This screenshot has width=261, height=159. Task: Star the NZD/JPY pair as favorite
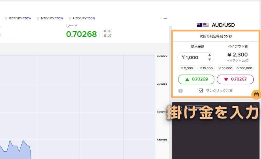point(38,18)
